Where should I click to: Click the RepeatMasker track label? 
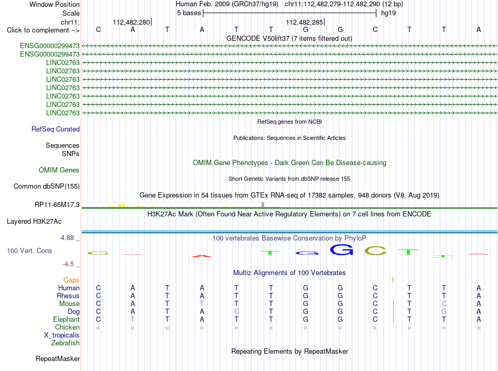[58, 358]
